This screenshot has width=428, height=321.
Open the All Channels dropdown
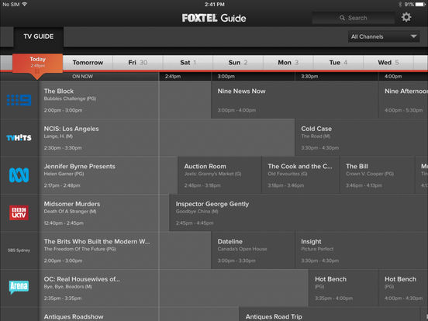[x=384, y=36]
